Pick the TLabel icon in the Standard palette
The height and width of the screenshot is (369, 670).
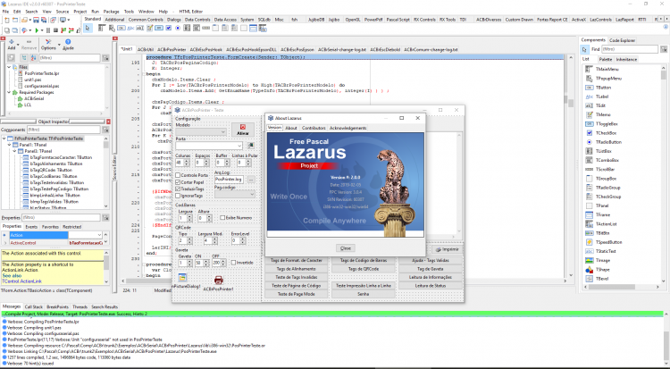(130, 29)
